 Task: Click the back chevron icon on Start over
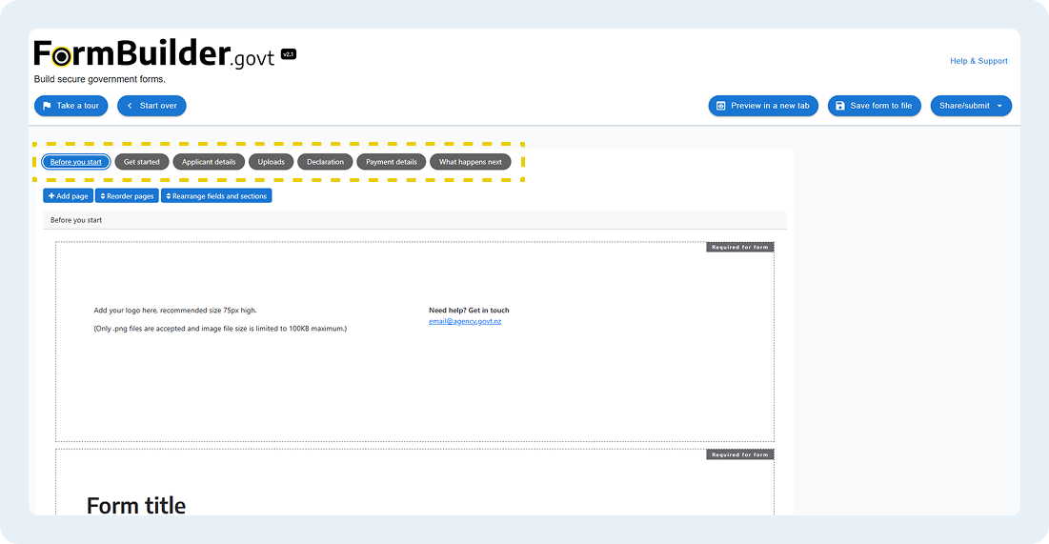pyautogui.click(x=130, y=106)
